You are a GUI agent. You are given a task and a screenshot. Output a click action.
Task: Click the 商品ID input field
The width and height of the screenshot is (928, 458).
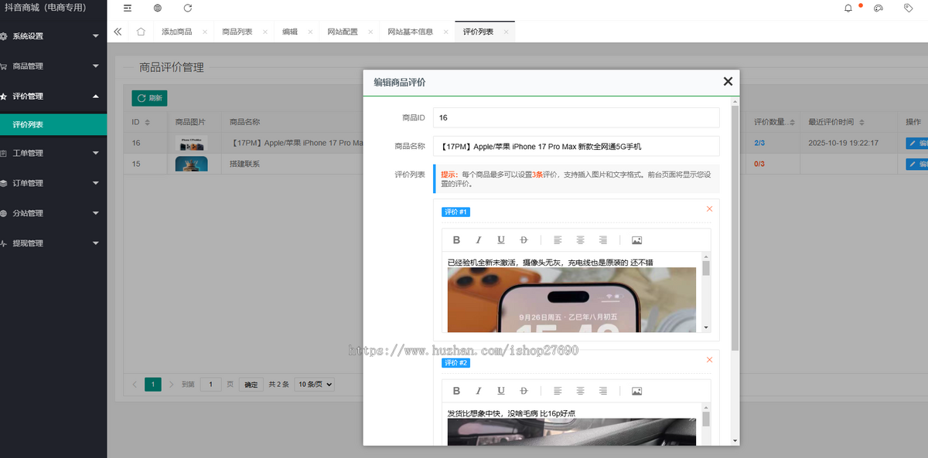click(x=576, y=117)
